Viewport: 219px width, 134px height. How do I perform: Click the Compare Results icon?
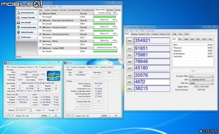18,17
